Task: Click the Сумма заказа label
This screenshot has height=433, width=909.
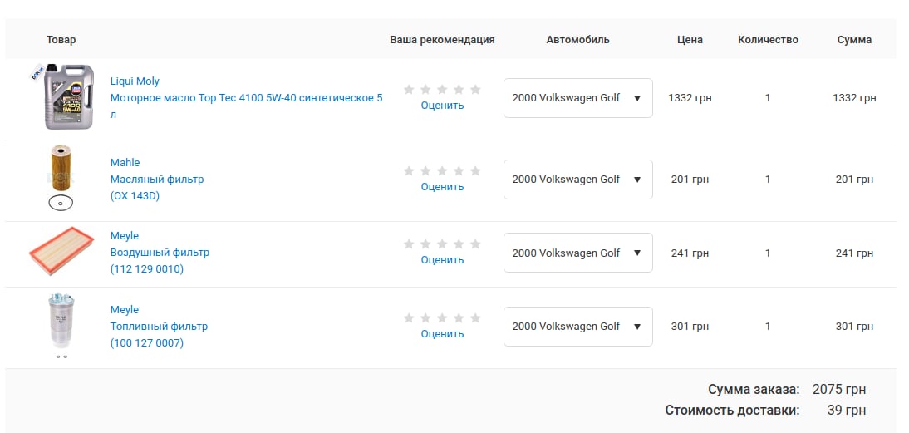Action: click(754, 389)
